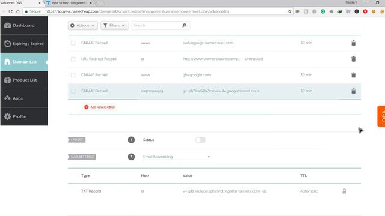This screenshot has width=385, height=216.
Task: Close the Advanced DNS tab
Action: pos(40,3)
